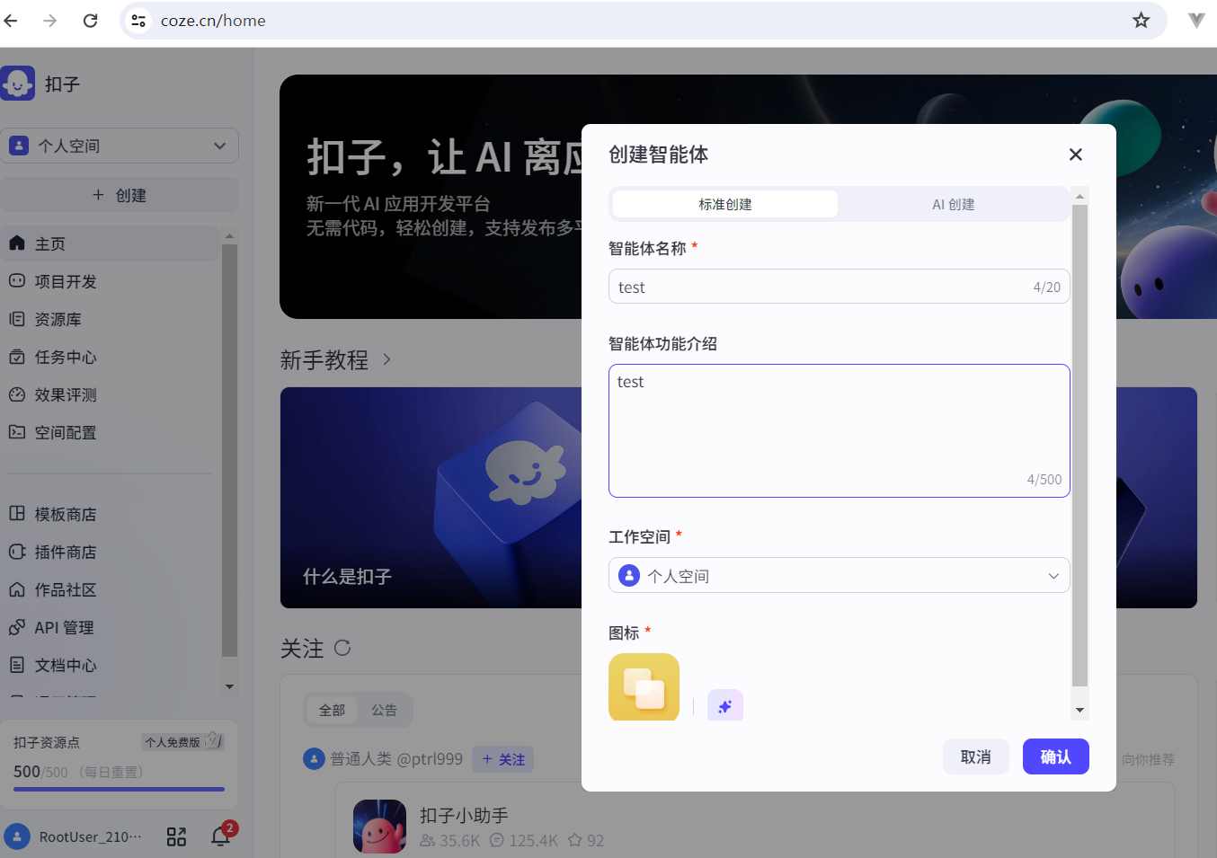Click the AI icon generation sparkle button
Viewport: 1217px width, 858px height.
point(724,705)
